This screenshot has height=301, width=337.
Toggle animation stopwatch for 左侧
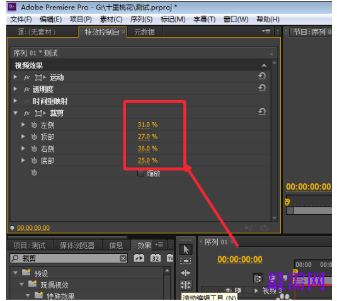tap(34, 125)
